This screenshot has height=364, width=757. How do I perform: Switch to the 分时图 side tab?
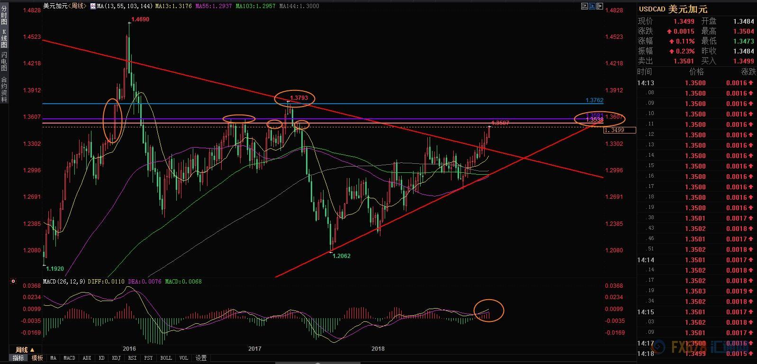pos(4,16)
